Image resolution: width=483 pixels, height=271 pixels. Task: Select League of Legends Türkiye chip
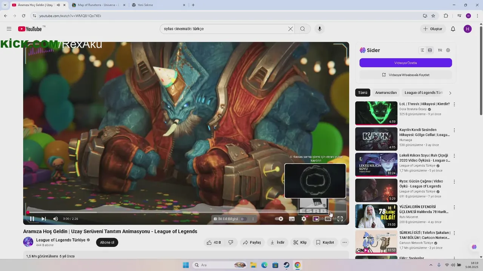click(423, 93)
